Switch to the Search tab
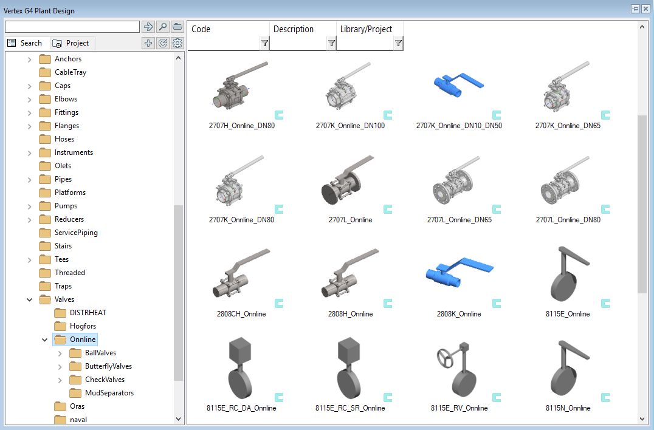Image resolution: width=654 pixels, height=430 pixels. click(26, 43)
